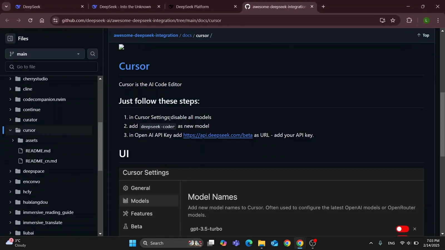This screenshot has width=445, height=250.
Task: Open Task View on taskbar
Action: tap(211, 243)
